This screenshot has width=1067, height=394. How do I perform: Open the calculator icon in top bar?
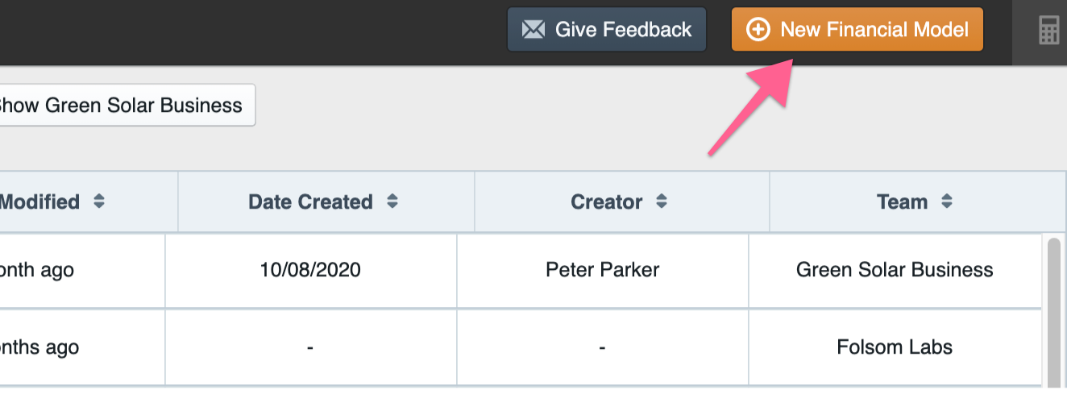(1048, 31)
